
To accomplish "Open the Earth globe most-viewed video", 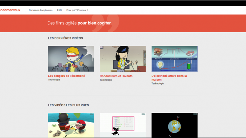I will point(175,125).
